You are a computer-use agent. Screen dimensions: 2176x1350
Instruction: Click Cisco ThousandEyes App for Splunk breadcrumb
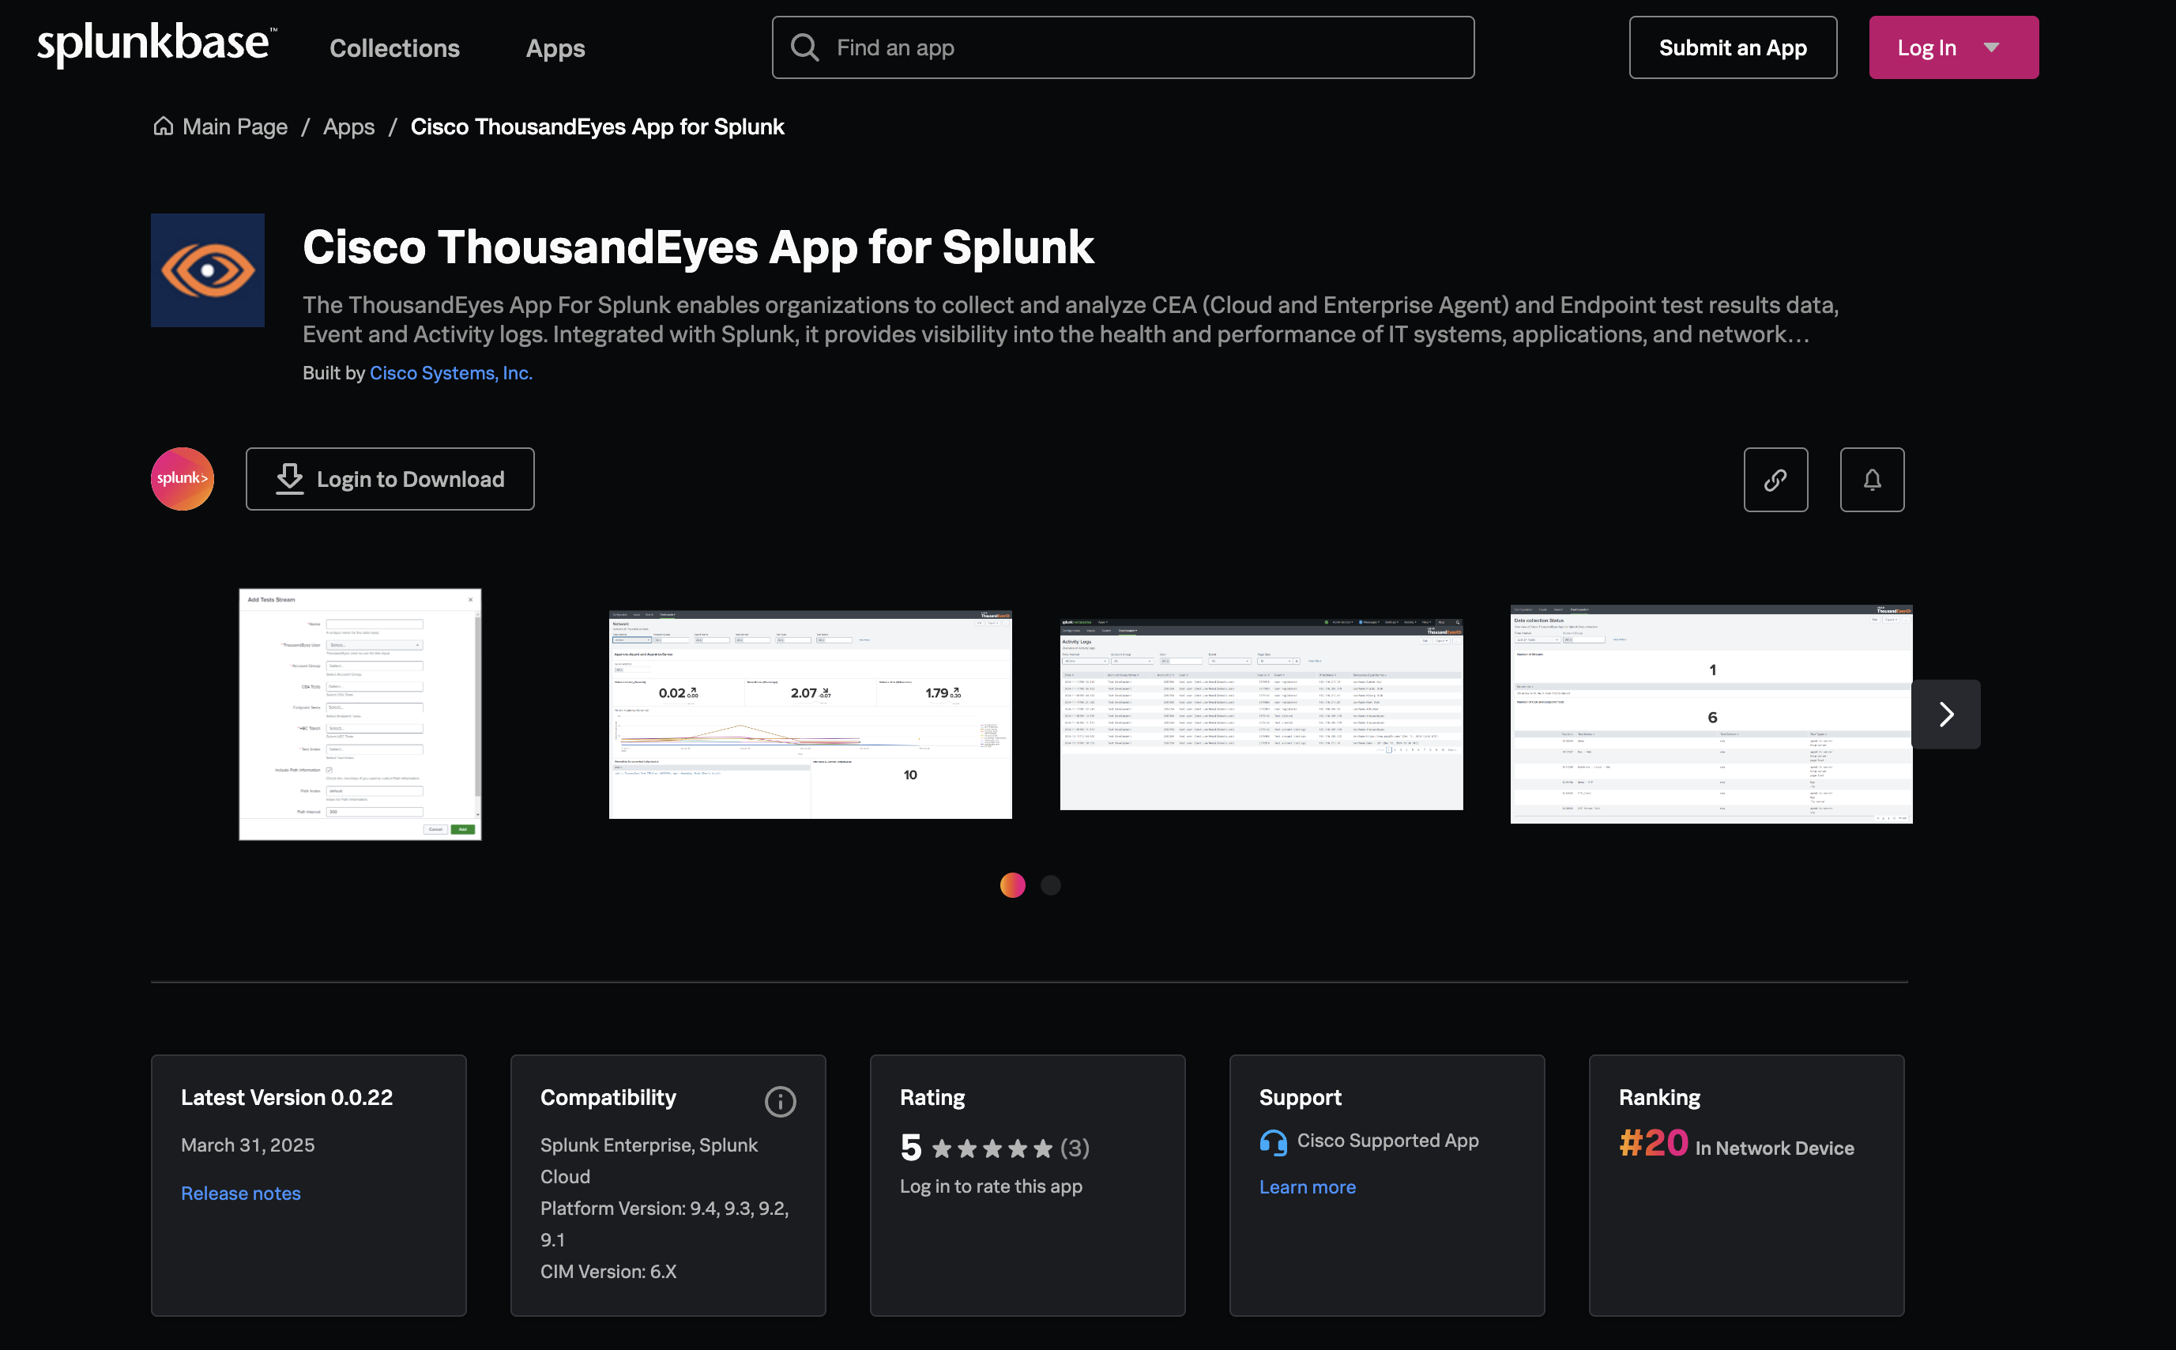coord(597,126)
